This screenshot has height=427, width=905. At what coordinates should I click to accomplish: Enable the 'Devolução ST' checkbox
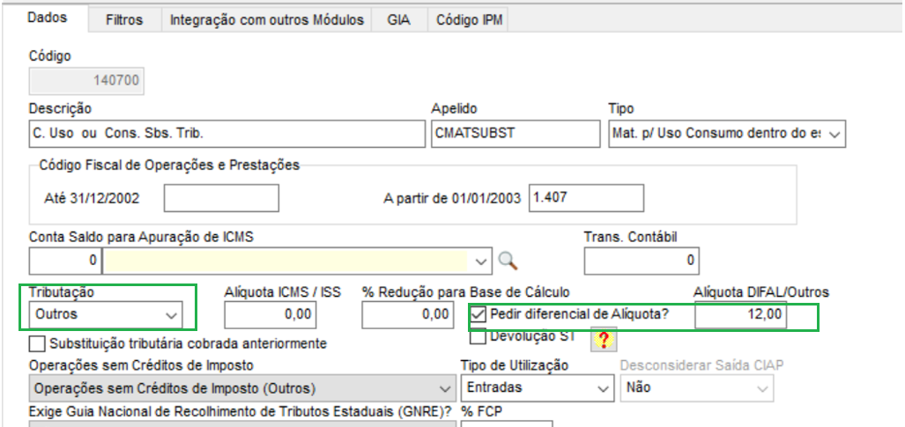(478, 335)
